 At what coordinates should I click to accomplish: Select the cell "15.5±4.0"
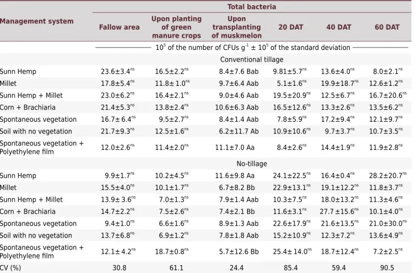117,187
